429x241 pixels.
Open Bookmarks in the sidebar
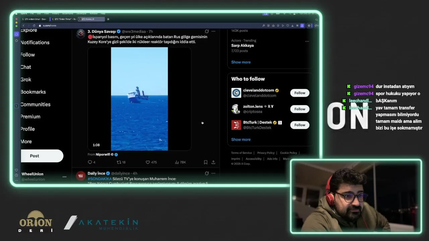(x=33, y=92)
